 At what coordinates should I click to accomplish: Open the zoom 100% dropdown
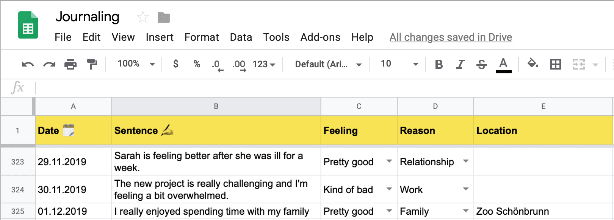pos(136,64)
